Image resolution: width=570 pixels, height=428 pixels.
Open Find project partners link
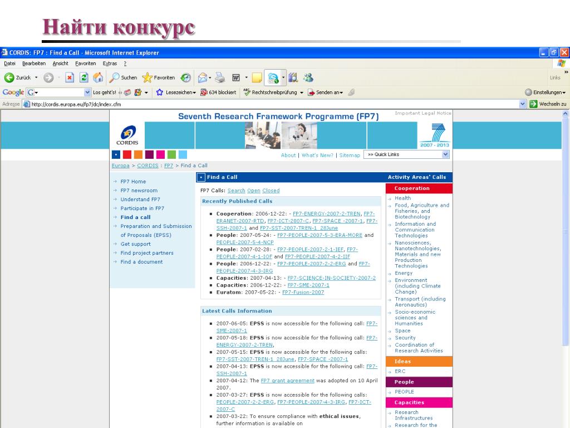147,253
